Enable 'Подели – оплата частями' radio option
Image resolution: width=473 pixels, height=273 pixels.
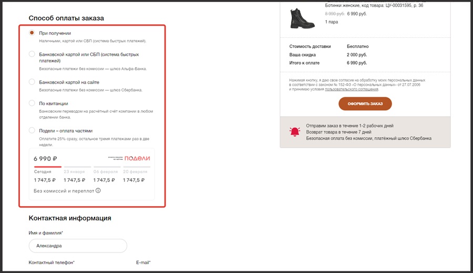[x=32, y=130]
